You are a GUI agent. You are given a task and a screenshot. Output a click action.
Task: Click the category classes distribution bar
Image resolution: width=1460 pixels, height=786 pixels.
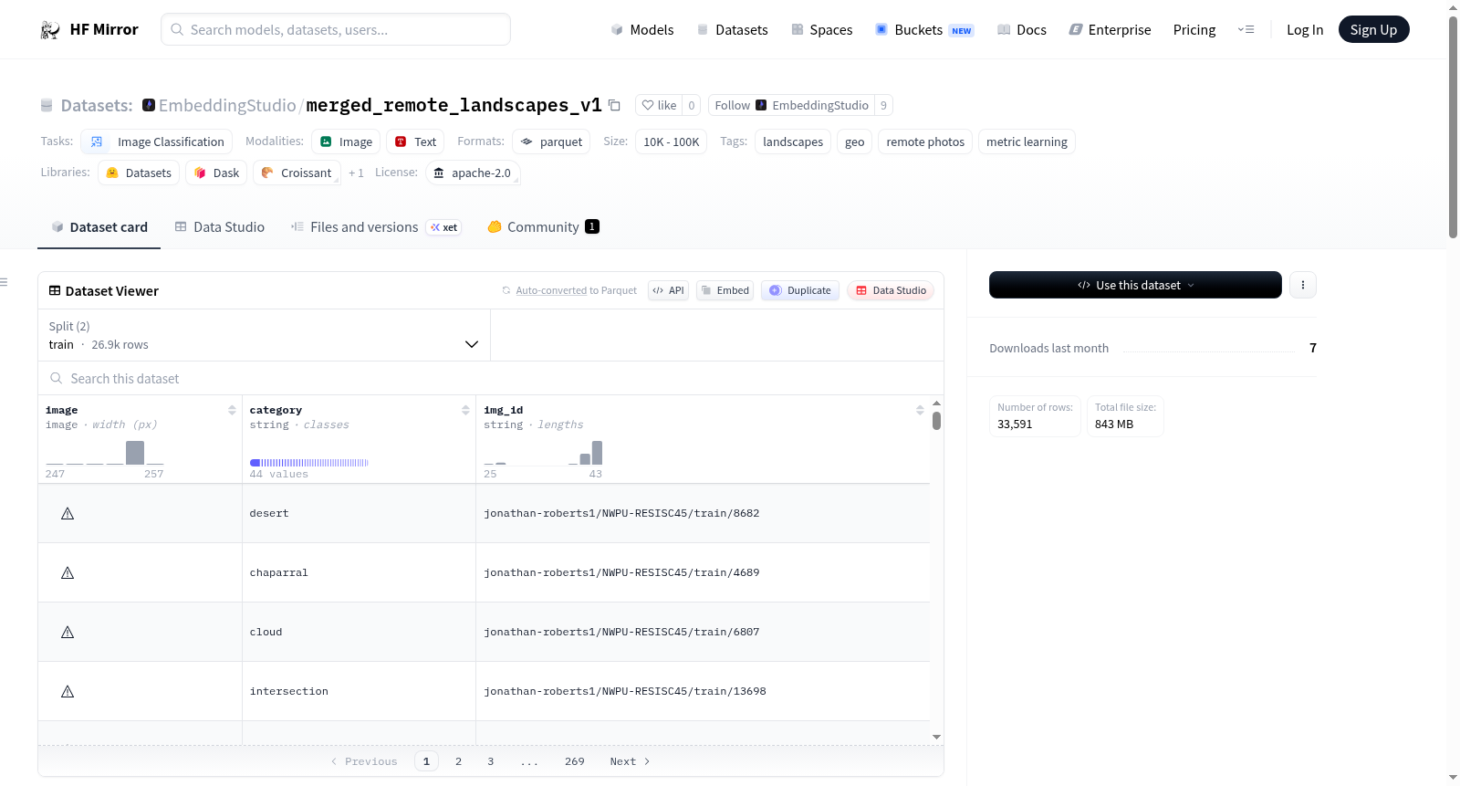pyautogui.click(x=309, y=463)
